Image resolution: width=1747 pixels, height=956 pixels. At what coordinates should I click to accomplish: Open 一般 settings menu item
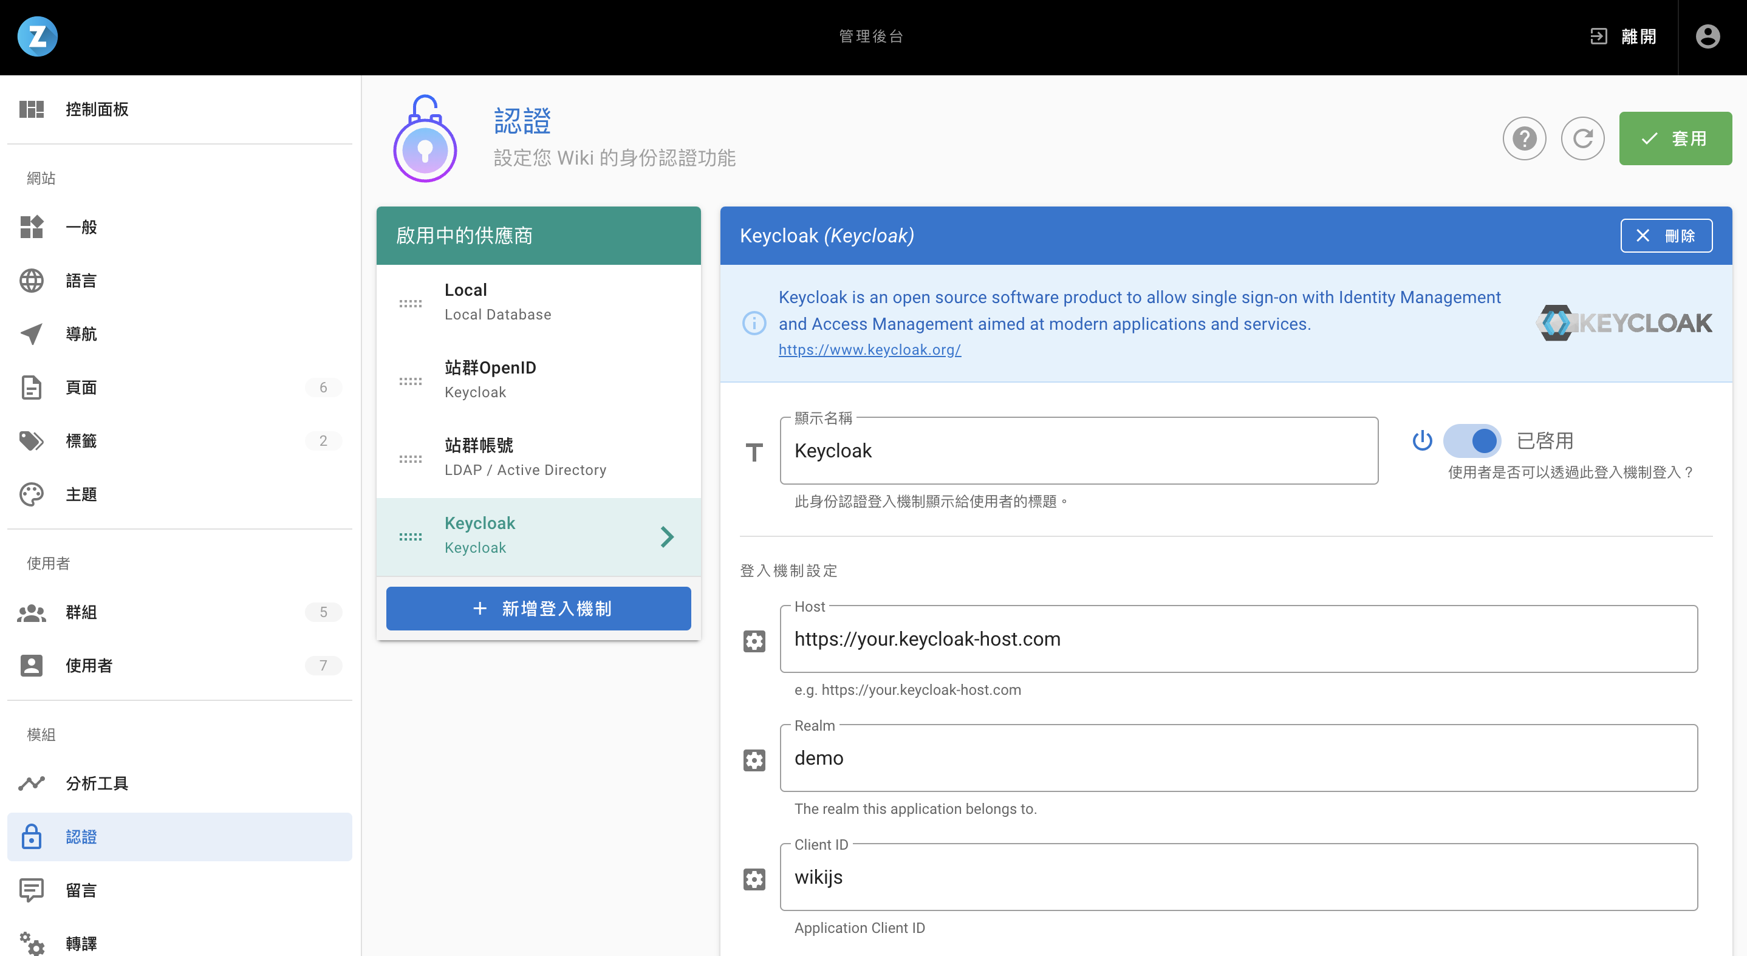pyautogui.click(x=179, y=227)
